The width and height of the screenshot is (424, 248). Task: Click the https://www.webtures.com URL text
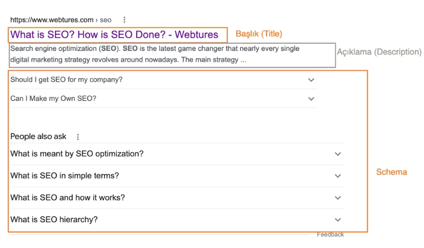click(51, 20)
